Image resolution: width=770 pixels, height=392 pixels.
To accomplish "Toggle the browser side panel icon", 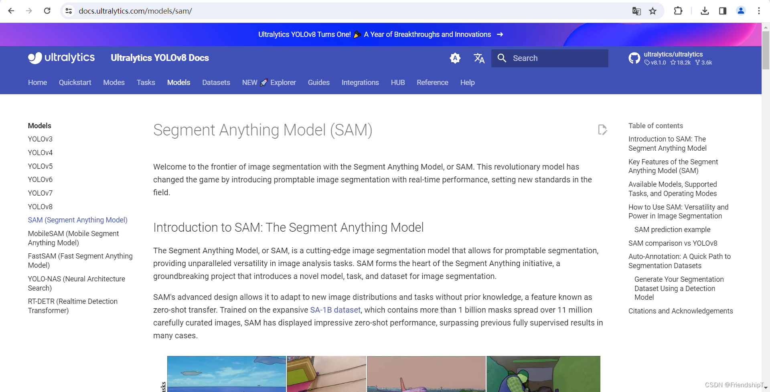I will (723, 11).
